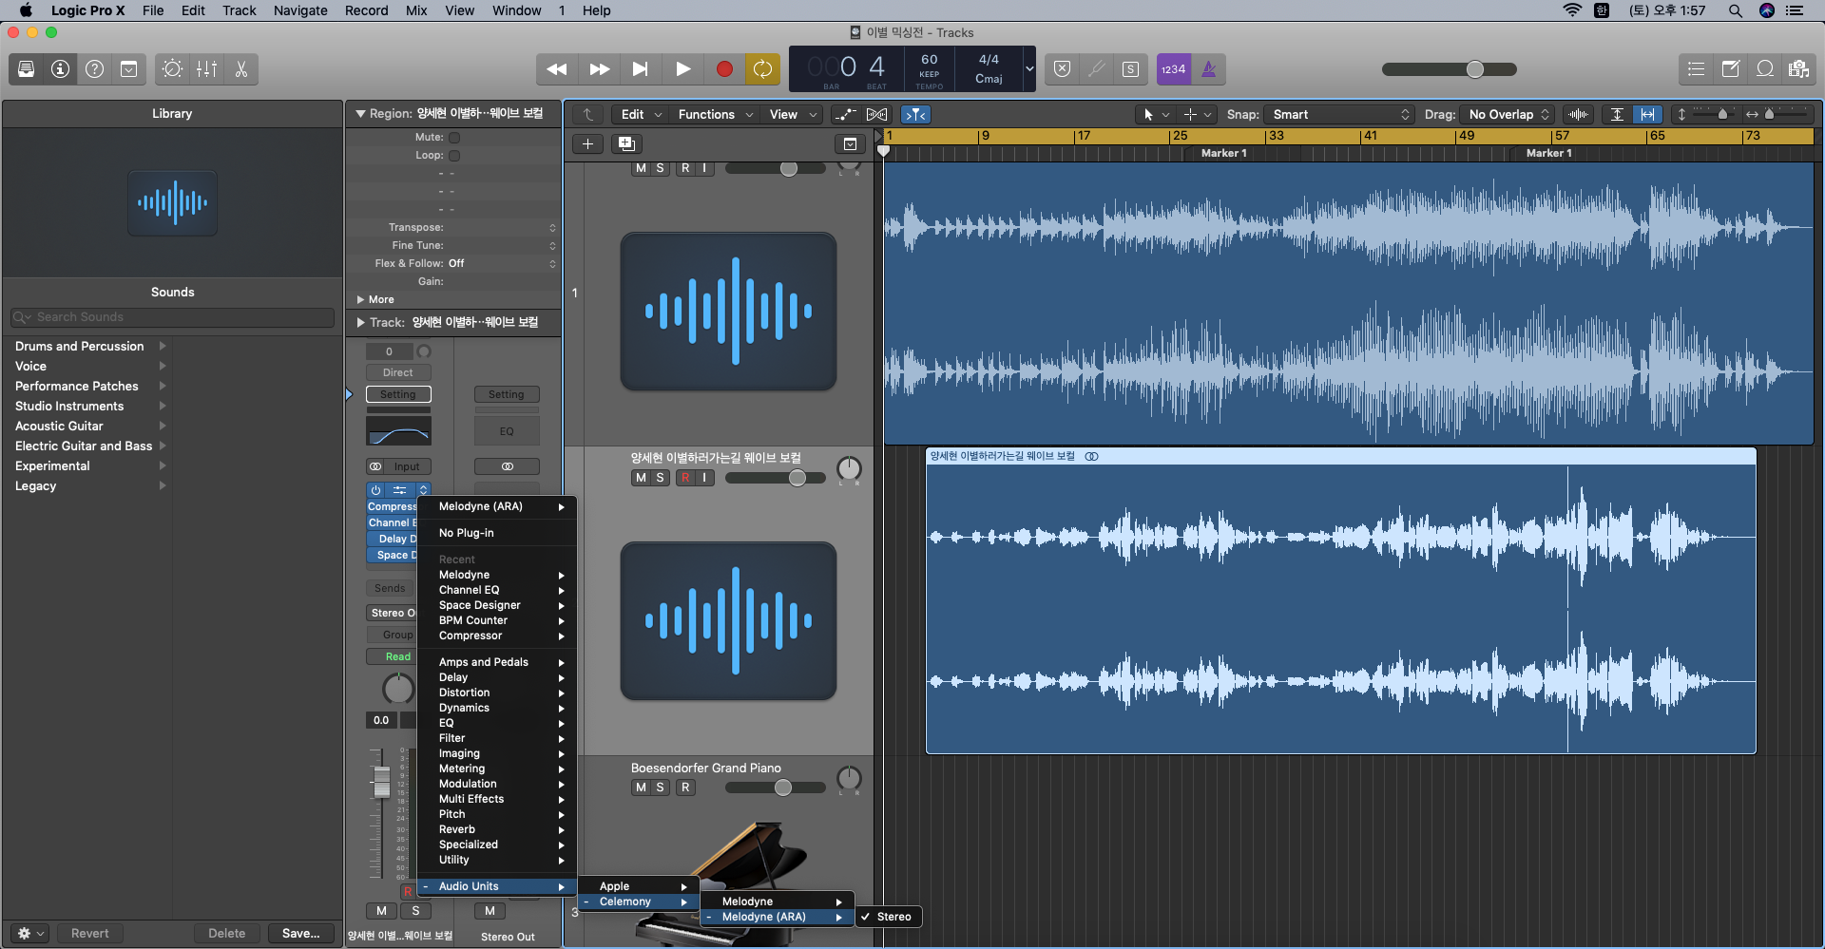Choose Melodyne (ARA) at top of plug-in menu

click(x=496, y=507)
